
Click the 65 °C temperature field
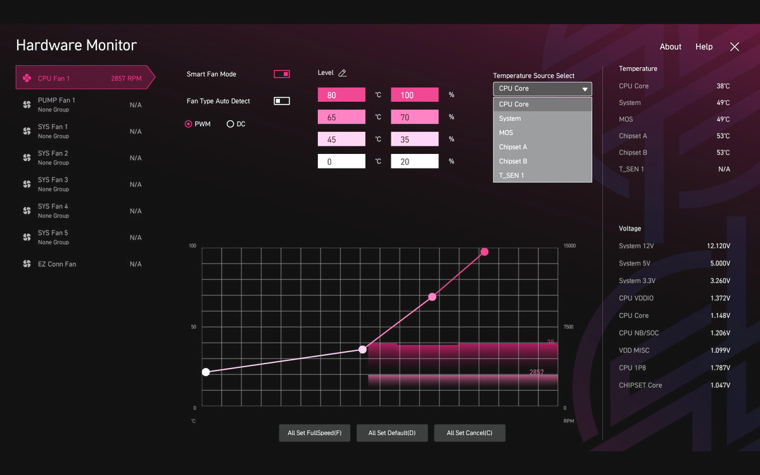pyautogui.click(x=341, y=117)
